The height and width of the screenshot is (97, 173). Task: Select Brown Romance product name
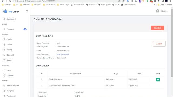tap(55, 79)
